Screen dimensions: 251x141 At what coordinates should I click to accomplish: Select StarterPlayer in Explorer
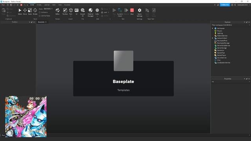[x=221, y=55]
